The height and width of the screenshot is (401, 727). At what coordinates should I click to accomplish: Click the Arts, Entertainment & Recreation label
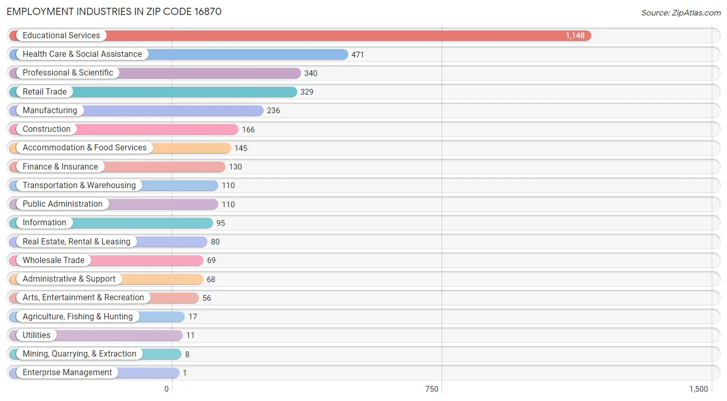83,298
